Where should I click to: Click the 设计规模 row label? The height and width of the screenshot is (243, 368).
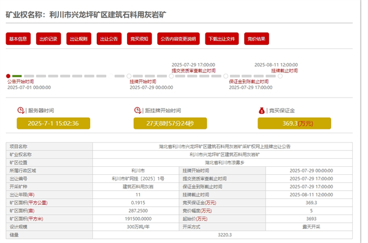click(18, 227)
